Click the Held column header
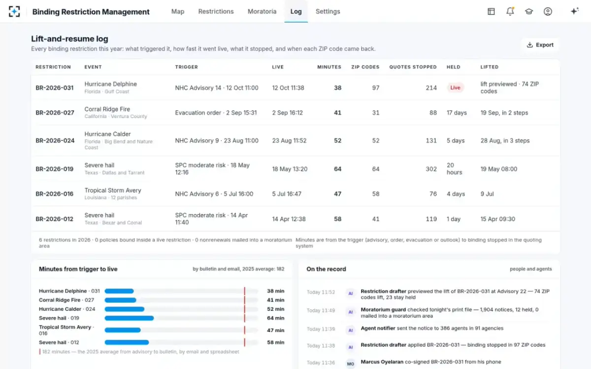Screen dimensions: 591x369 454,67
